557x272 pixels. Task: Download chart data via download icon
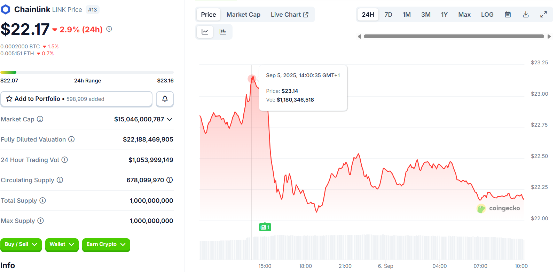pos(526,15)
